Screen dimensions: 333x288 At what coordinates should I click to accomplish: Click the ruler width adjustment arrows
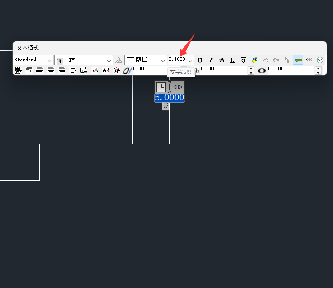tap(178, 87)
